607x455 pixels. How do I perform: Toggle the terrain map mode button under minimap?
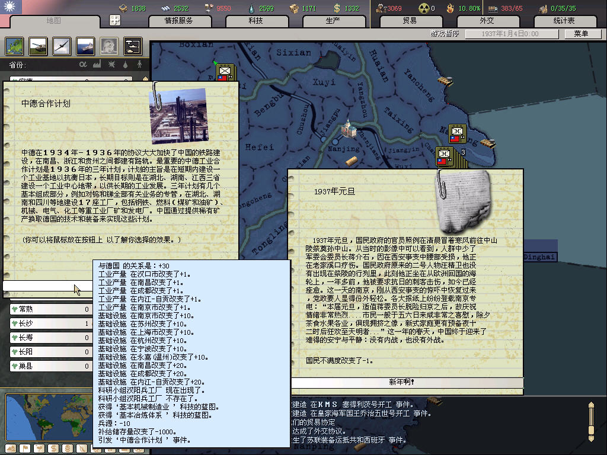[x=10, y=448]
